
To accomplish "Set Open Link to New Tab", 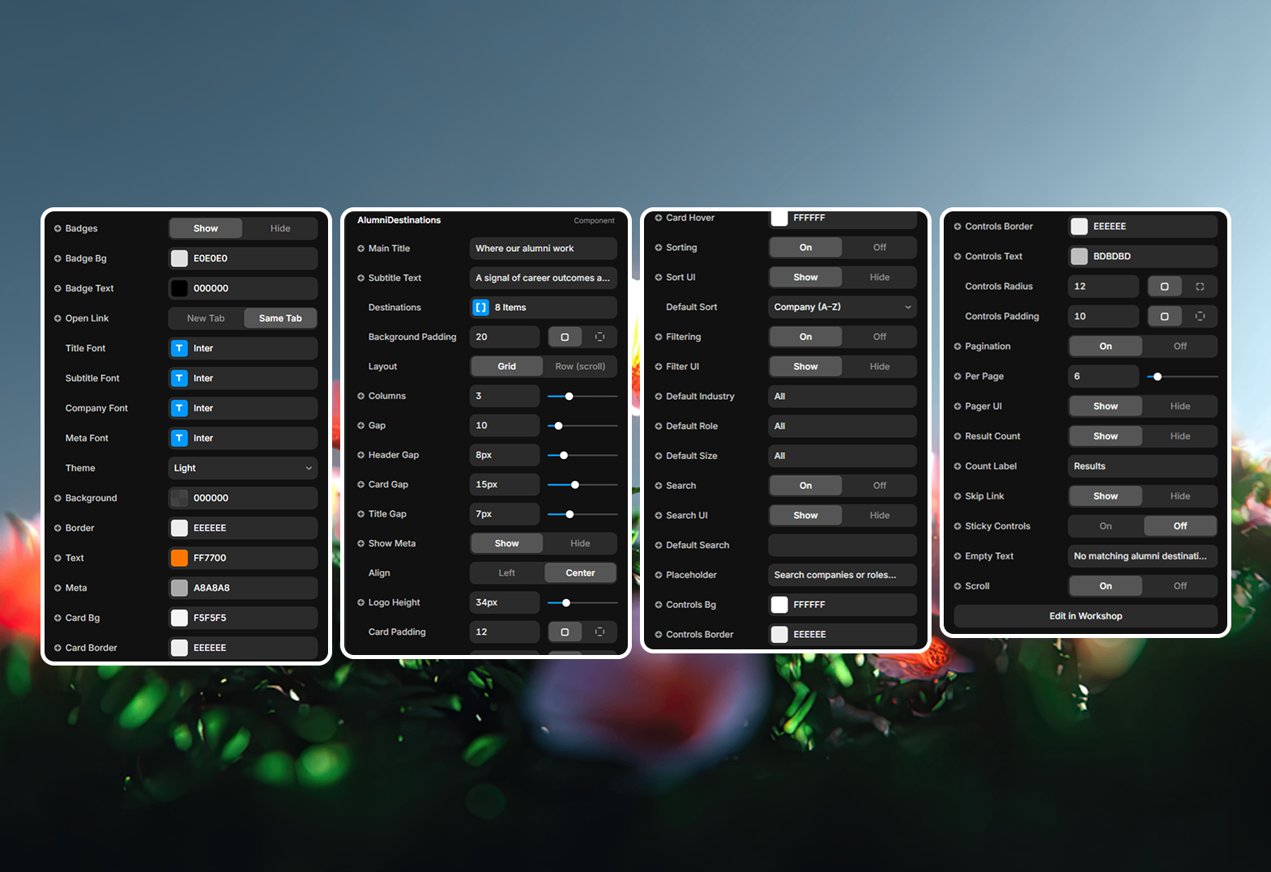I will coord(206,318).
